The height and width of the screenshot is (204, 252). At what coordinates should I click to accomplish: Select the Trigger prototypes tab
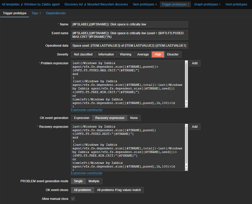pyautogui.click(x=175, y=4)
